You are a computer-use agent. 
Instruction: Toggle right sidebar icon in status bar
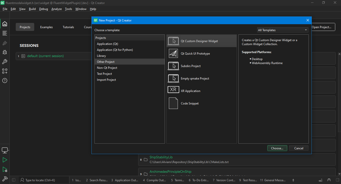click(337, 180)
